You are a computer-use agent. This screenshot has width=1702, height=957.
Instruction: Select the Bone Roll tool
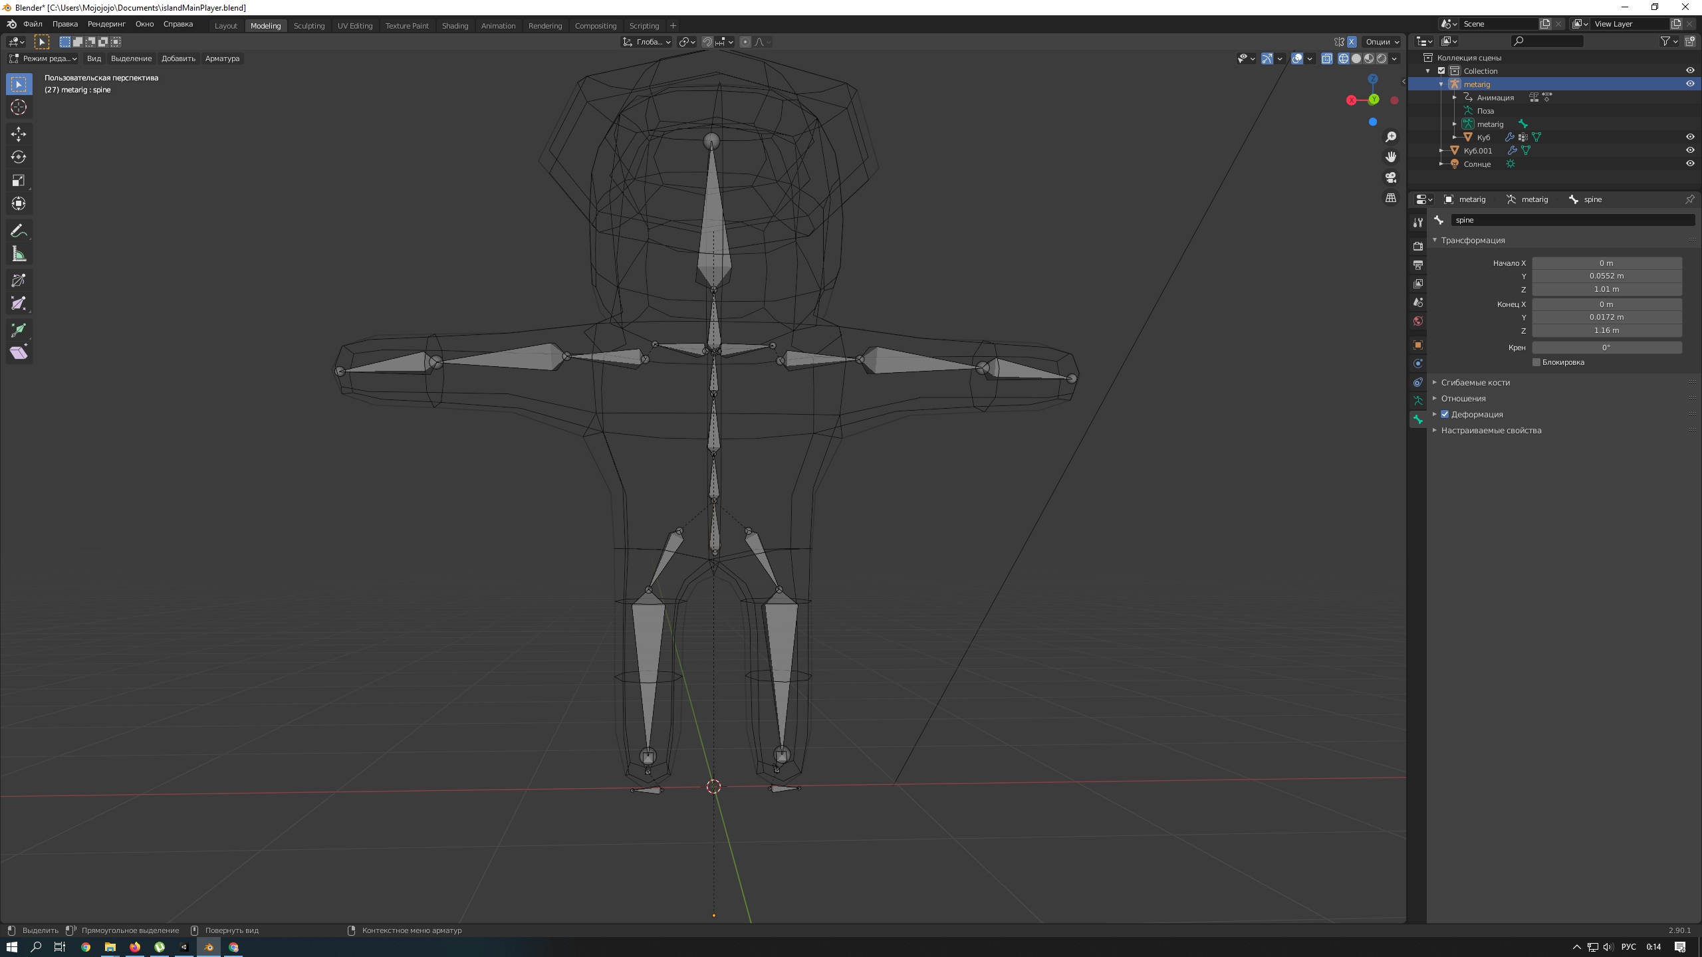click(x=19, y=304)
